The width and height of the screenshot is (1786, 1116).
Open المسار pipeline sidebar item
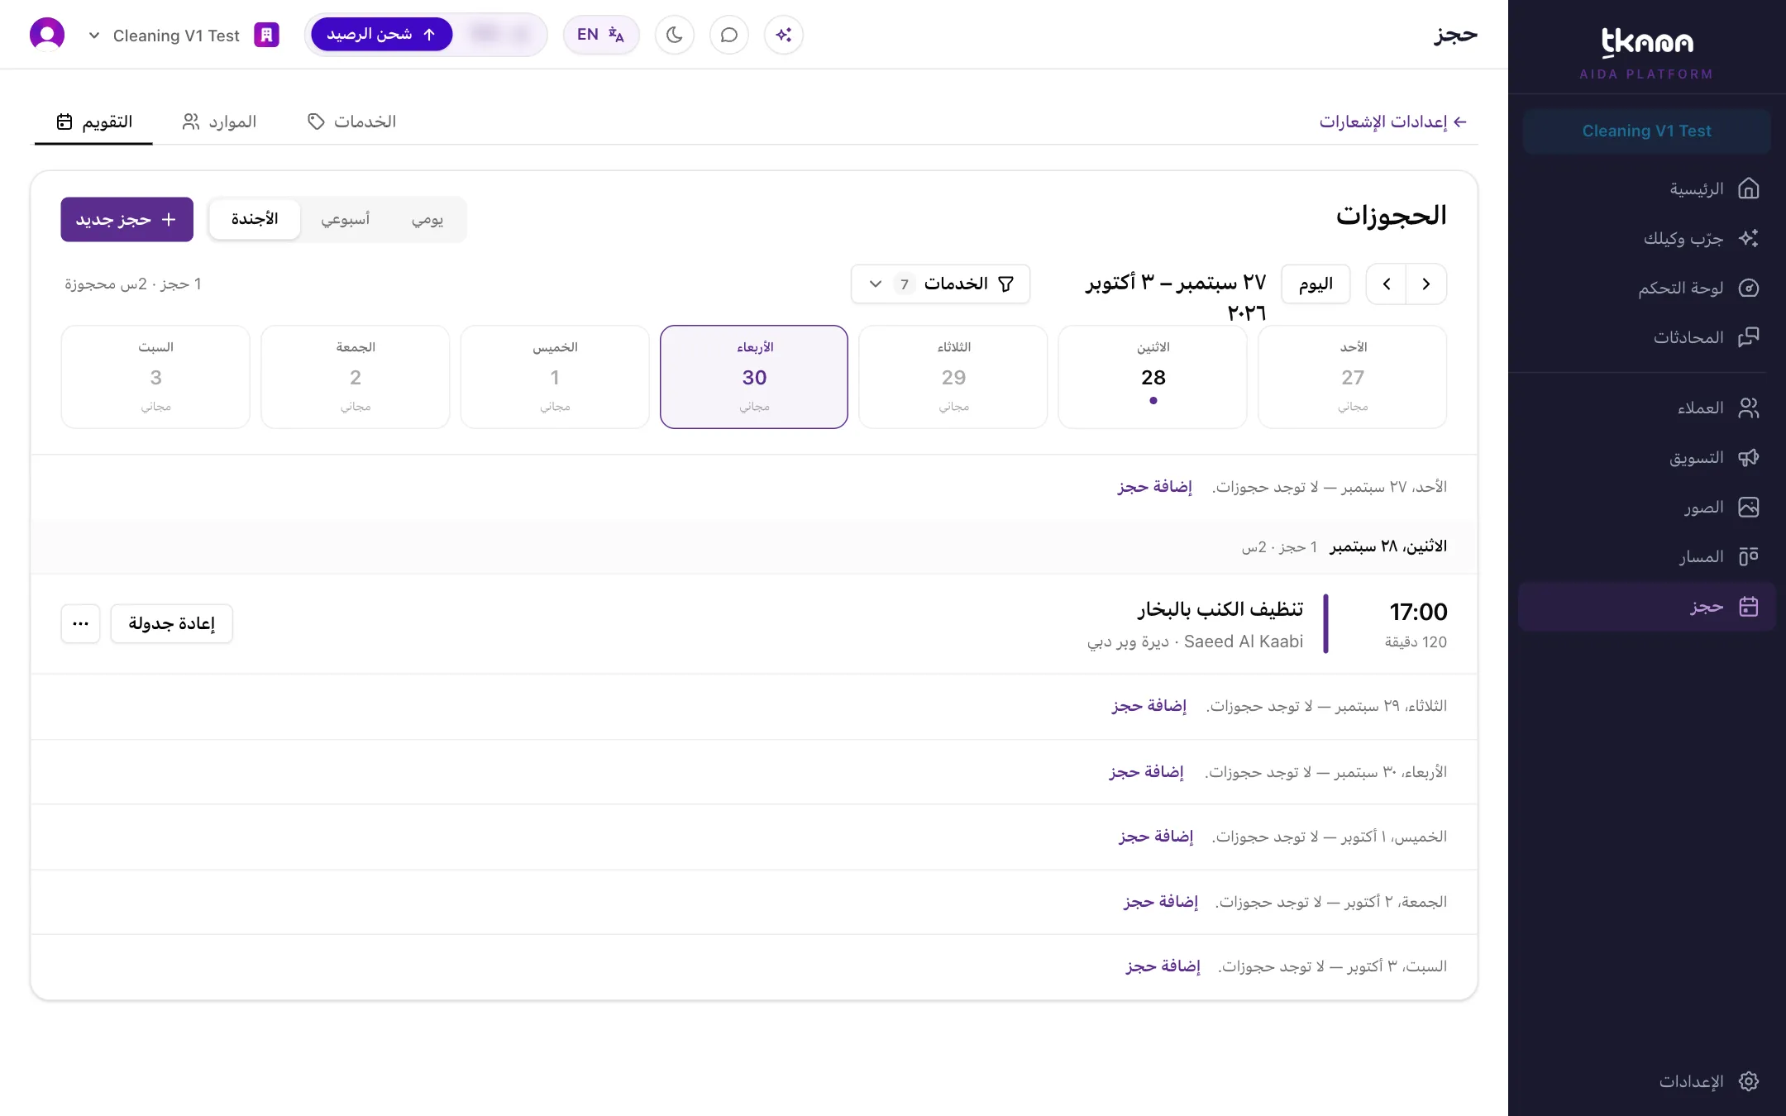(1646, 556)
